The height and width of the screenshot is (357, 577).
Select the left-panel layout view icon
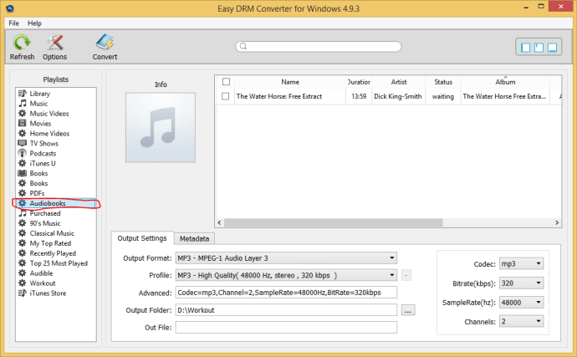[x=526, y=48]
